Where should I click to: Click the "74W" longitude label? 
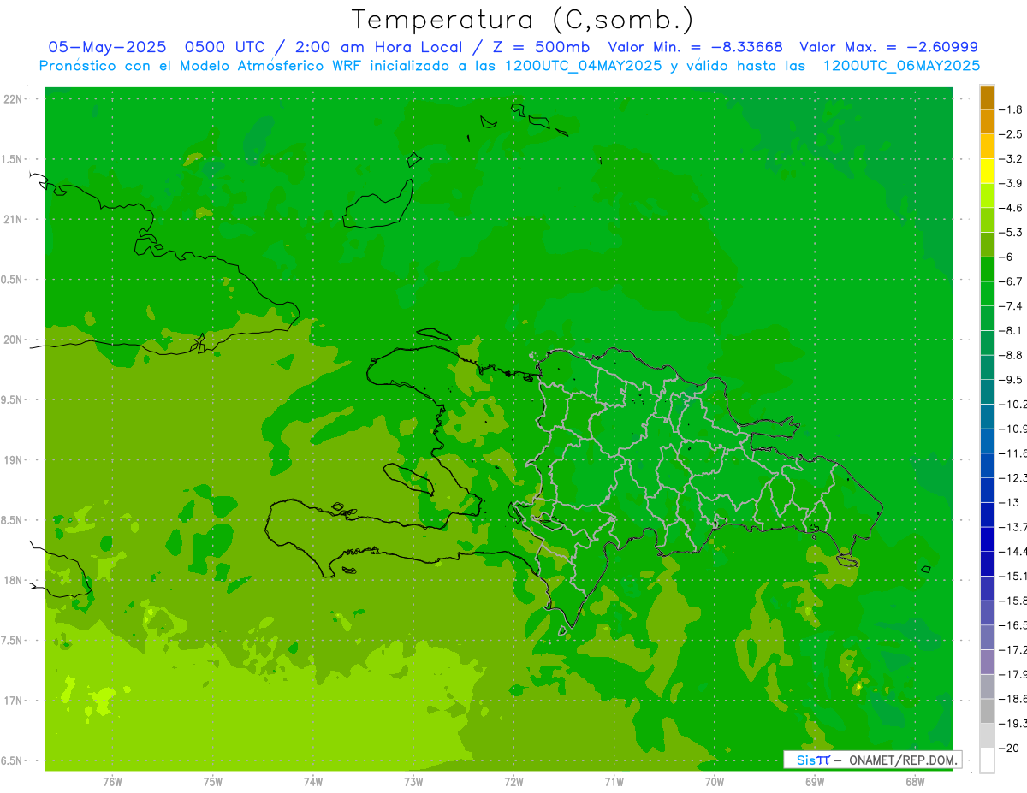[x=312, y=781]
